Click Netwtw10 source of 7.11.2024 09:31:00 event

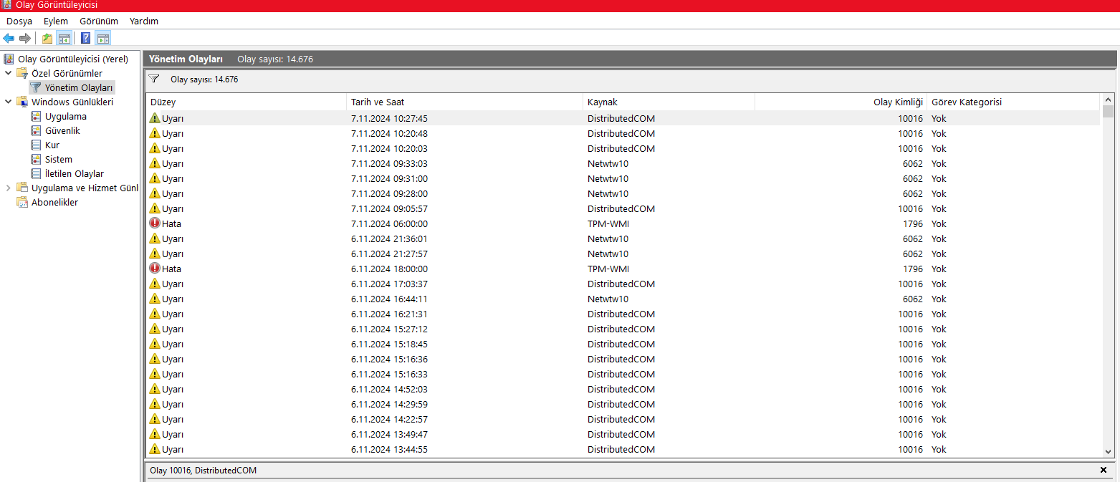click(608, 178)
